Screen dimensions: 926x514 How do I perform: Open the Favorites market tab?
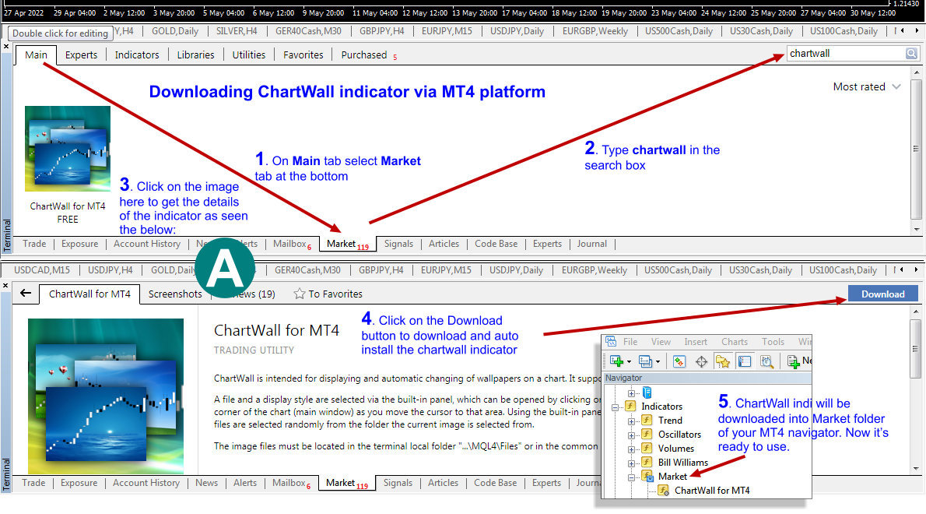tap(303, 55)
